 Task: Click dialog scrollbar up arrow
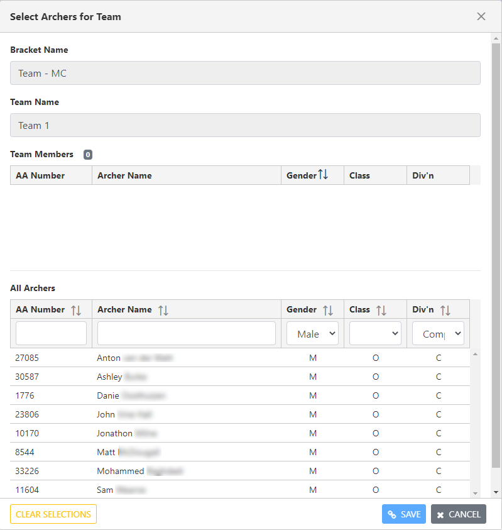click(496, 38)
